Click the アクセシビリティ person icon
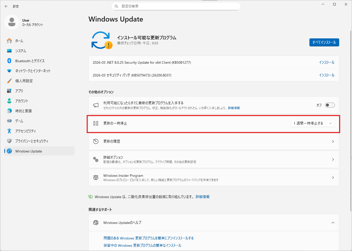The height and width of the screenshot is (251, 352). [x=9, y=131]
